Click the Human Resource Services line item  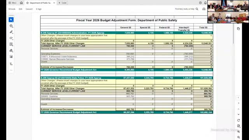tap(58, 59)
